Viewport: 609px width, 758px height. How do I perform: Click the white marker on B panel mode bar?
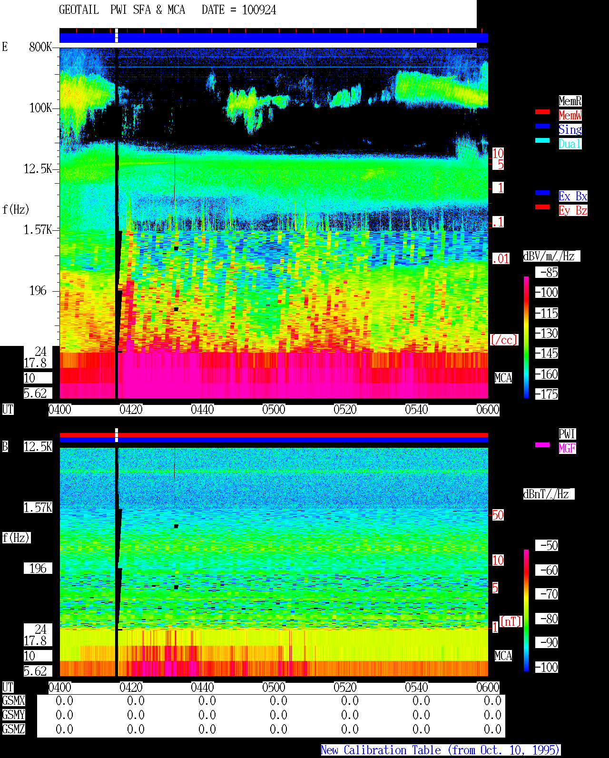click(117, 435)
